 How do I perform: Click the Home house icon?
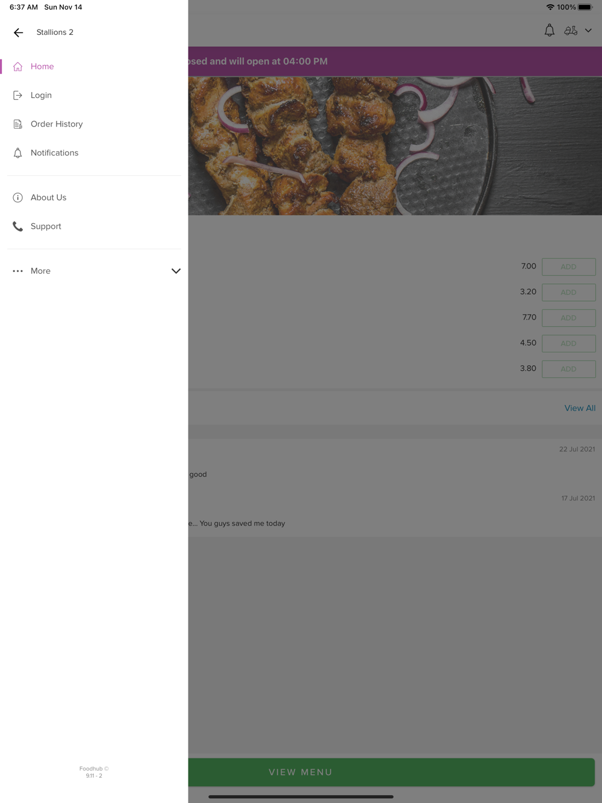coord(18,67)
